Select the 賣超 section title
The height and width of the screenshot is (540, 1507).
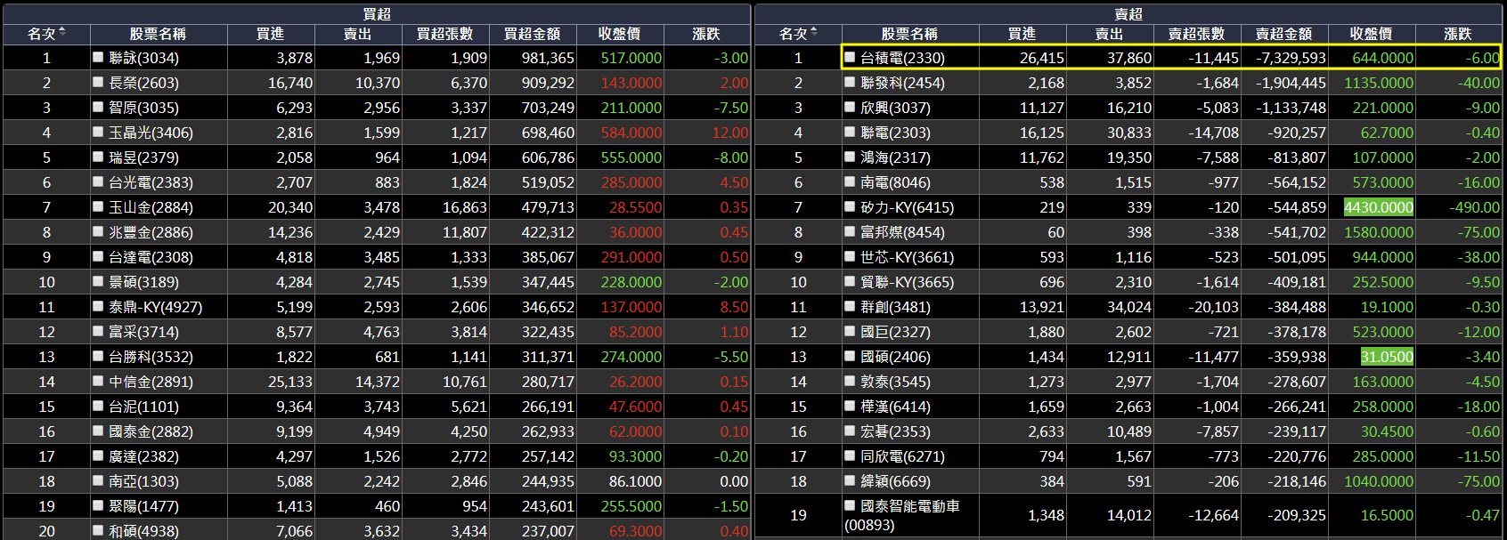coord(1128,14)
